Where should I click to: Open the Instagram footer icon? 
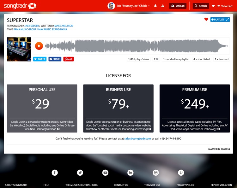click(156, 173)
